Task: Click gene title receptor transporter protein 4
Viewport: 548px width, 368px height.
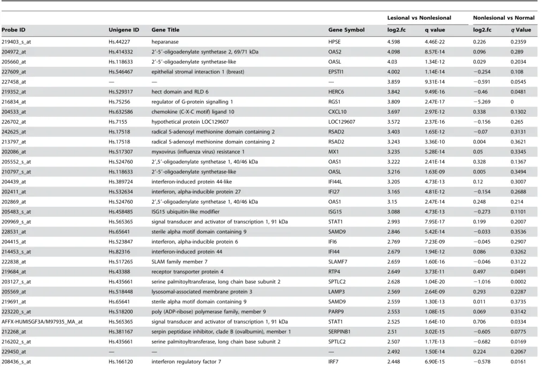Action: point(187,272)
